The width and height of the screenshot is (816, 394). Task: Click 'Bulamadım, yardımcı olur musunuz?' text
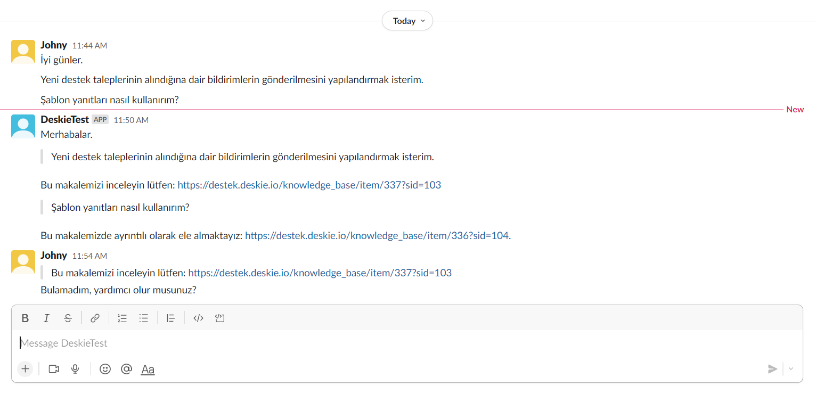tap(119, 291)
